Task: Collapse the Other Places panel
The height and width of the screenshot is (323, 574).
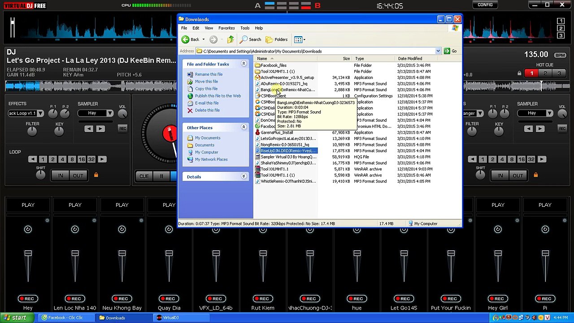Action: coord(244,127)
